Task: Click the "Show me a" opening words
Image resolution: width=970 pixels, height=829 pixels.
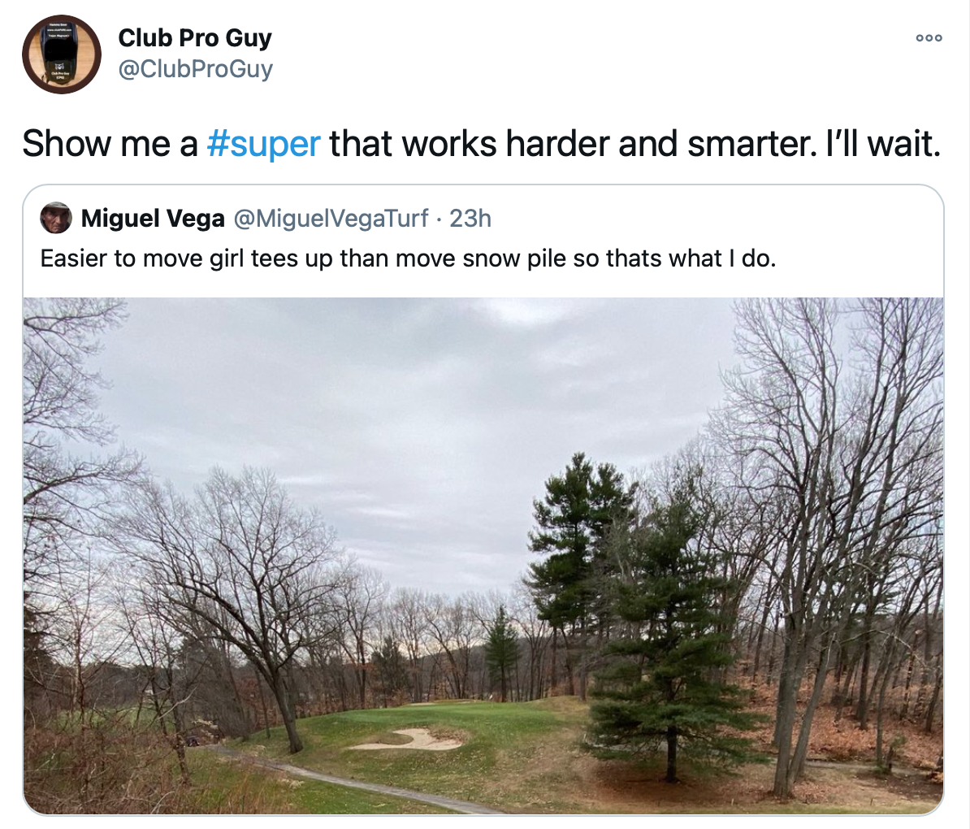Action: 110,144
